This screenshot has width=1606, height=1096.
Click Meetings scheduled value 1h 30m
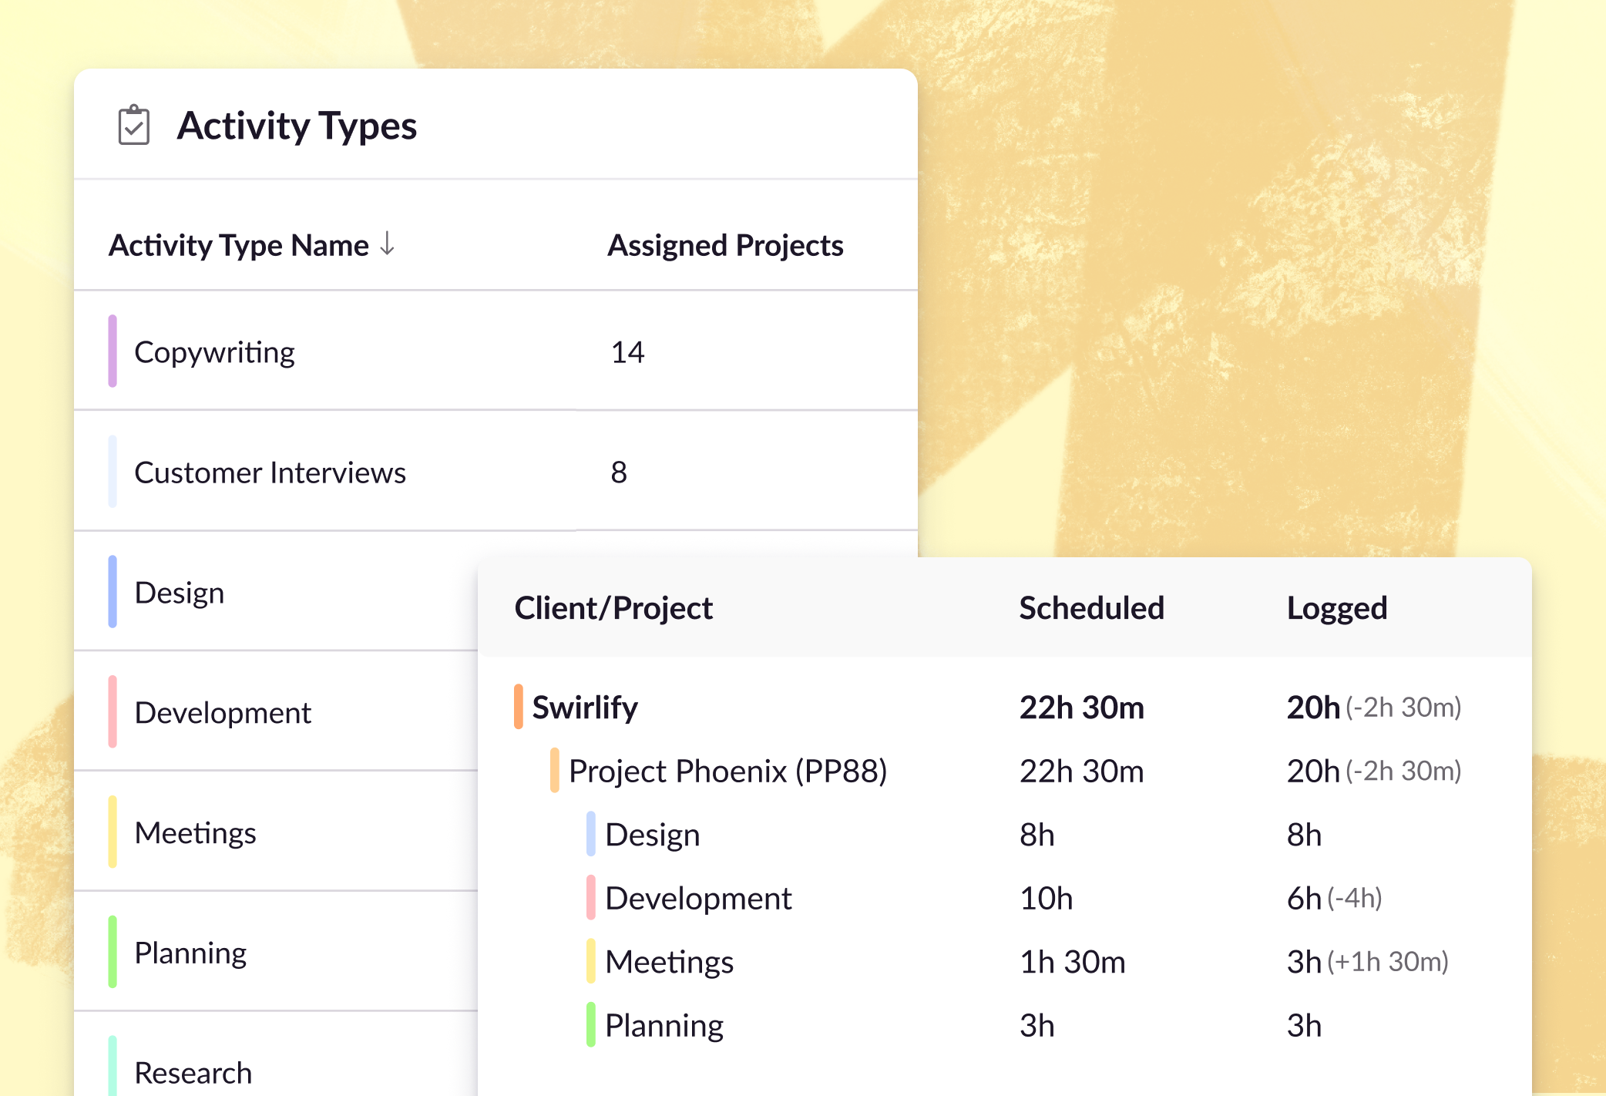1072,962
